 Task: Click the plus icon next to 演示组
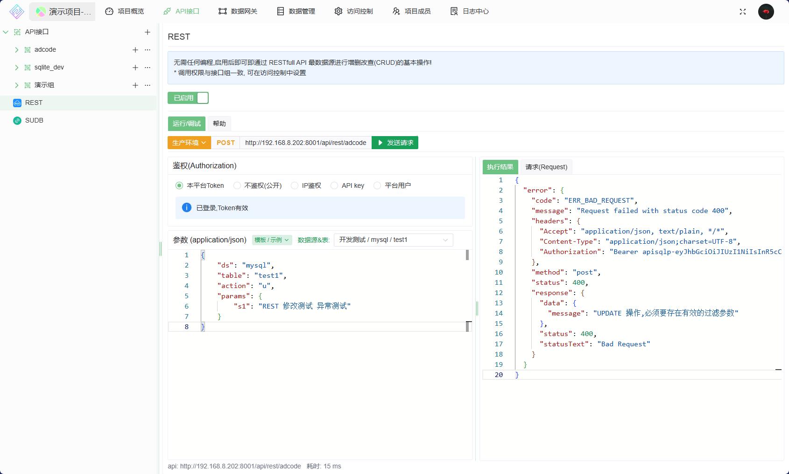click(135, 85)
